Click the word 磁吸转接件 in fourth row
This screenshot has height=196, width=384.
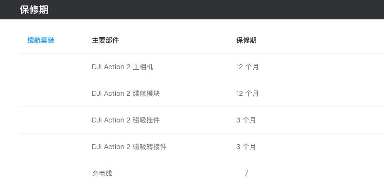click(x=150, y=147)
